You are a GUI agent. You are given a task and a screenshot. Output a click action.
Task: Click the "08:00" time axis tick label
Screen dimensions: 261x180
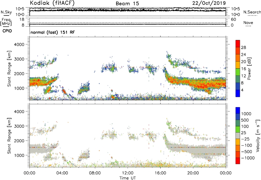[x=95, y=173]
